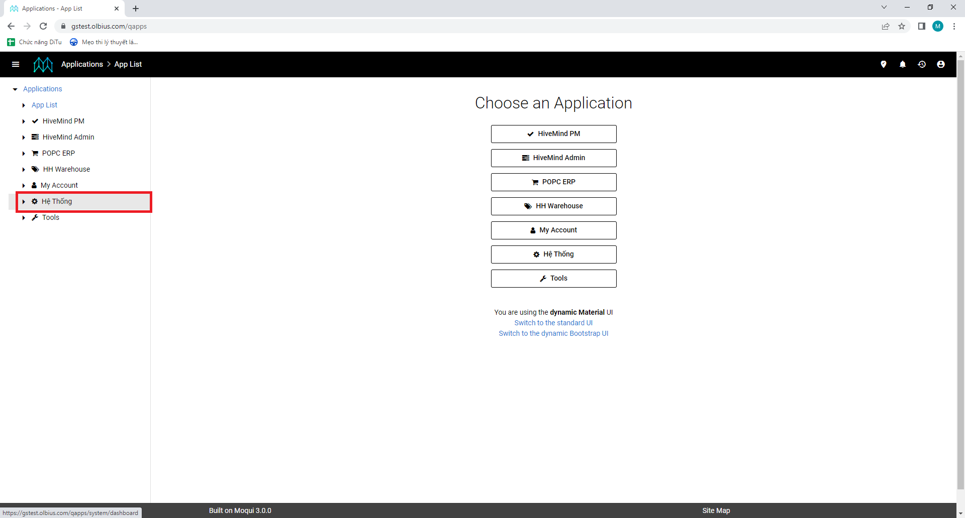Expand the Hệ Thống tree node
Image resolution: width=965 pixels, height=518 pixels.
(24, 202)
